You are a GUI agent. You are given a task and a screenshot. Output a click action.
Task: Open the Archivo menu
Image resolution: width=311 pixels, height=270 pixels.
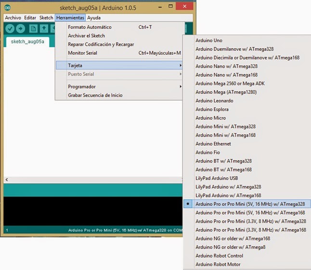pyautogui.click(x=13, y=18)
